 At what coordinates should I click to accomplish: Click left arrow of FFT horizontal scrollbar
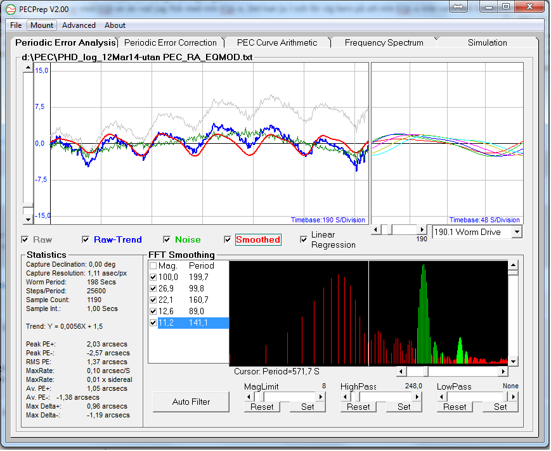coord(401,371)
